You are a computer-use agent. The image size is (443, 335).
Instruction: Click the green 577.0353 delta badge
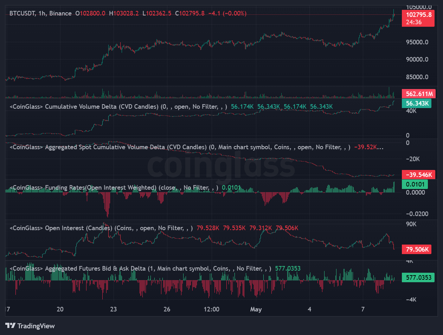click(418, 277)
